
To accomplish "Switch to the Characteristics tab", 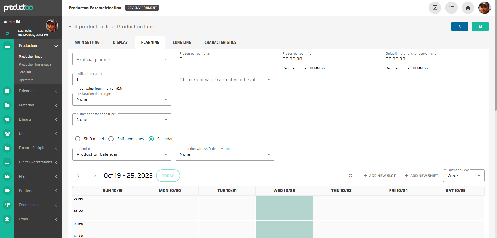I will (x=220, y=42).
